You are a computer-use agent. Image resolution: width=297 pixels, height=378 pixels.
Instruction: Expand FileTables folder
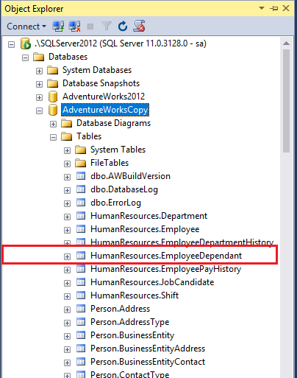[67, 164]
